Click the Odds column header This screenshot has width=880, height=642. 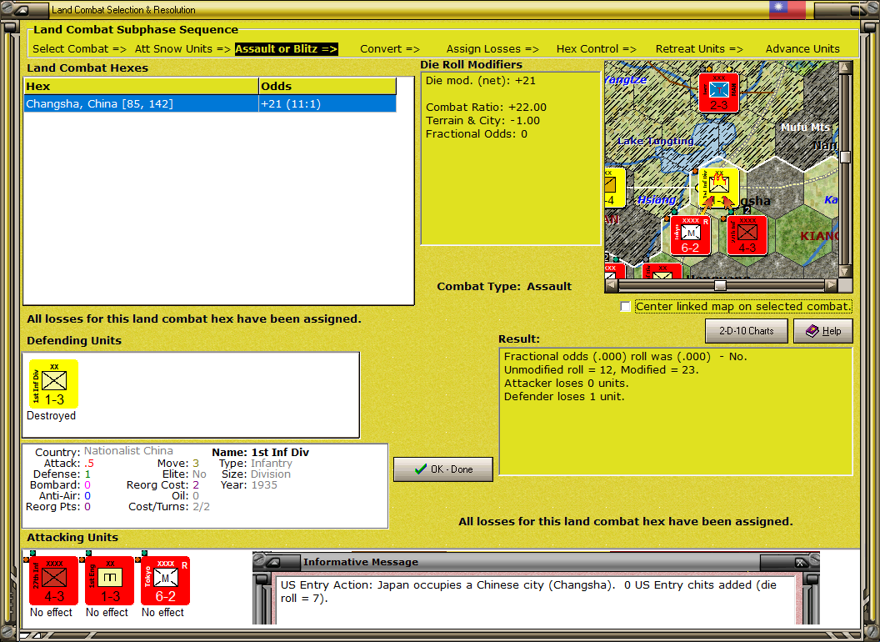click(327, 87)
